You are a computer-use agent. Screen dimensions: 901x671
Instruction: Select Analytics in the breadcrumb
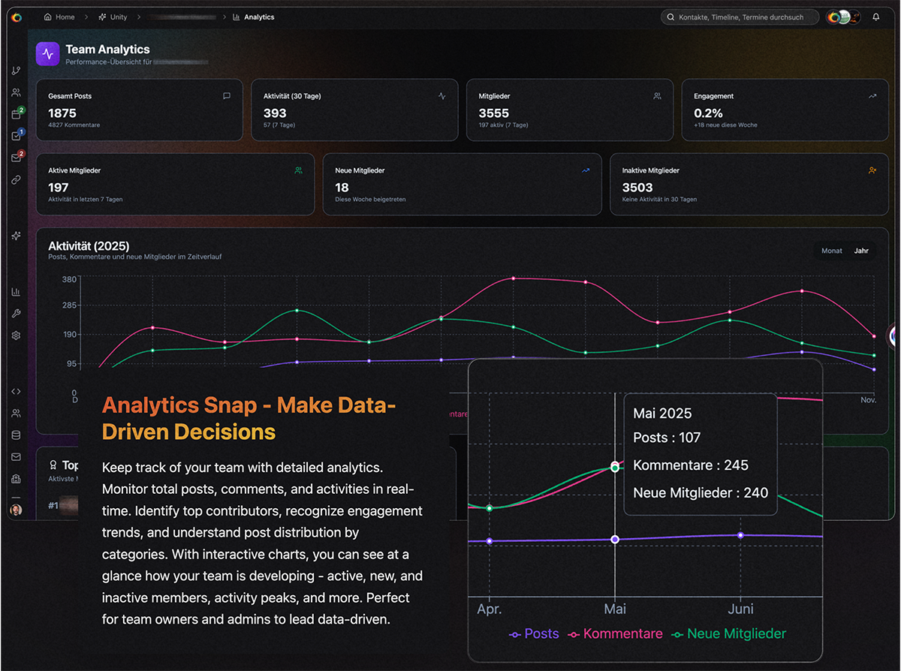[254, 17]
